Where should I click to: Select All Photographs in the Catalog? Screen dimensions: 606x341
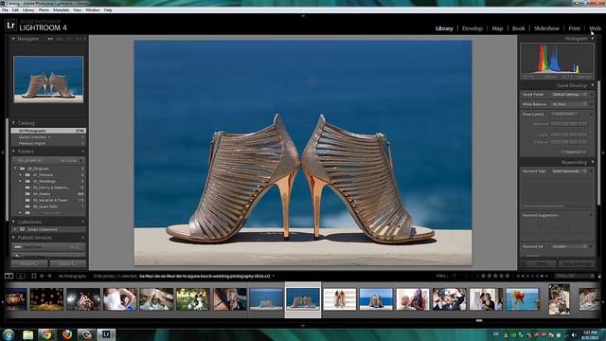(x=48, y=131)
